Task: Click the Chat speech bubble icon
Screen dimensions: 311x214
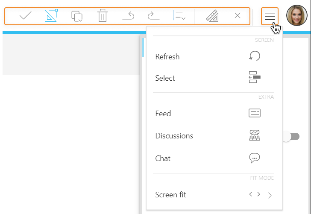Action: 255,158
